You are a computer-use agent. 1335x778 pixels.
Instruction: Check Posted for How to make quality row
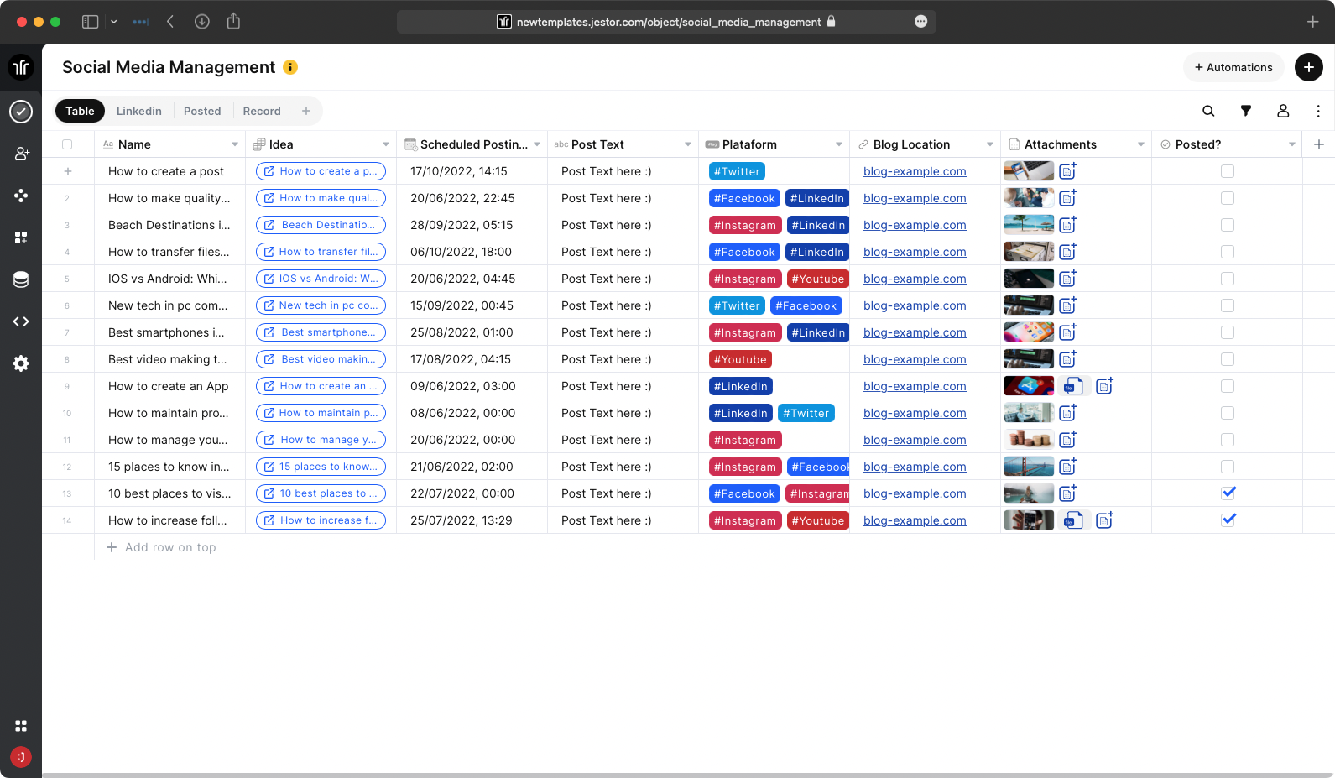(x=1228, y=198)
